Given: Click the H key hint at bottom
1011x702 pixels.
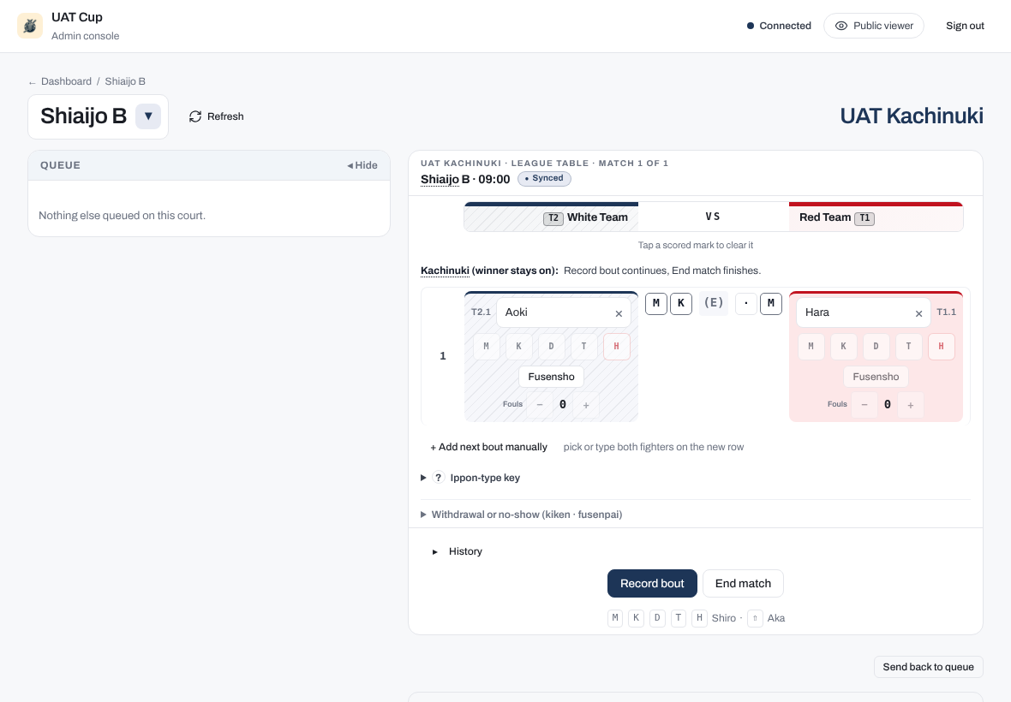Looking at the screenshot, I should click(700, 618).
